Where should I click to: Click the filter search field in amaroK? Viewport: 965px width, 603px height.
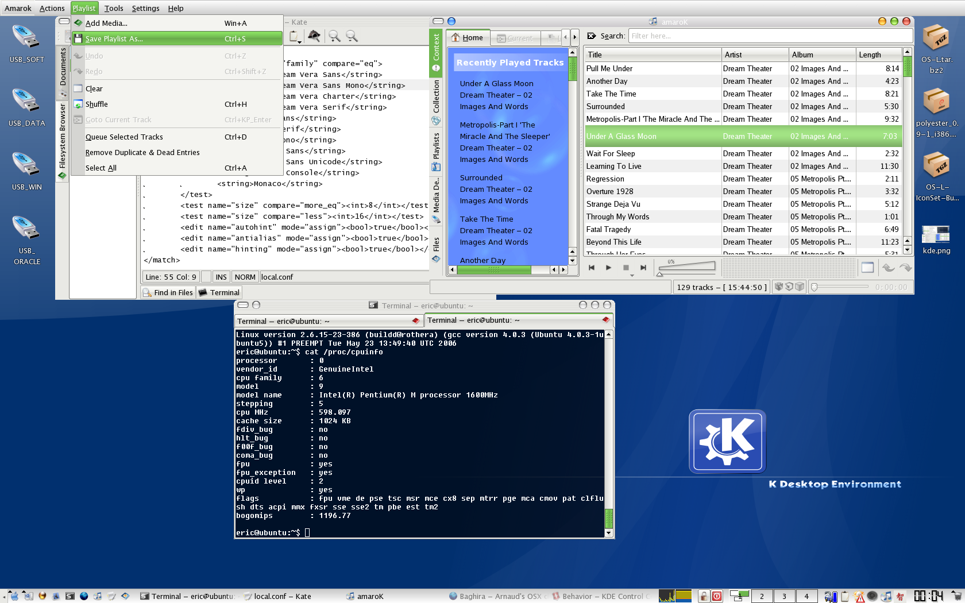(770, 36)
